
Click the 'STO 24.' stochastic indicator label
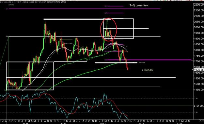(199, 106)
